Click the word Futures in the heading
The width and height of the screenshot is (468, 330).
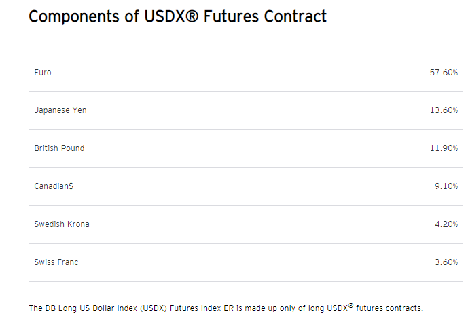(231, 16)
